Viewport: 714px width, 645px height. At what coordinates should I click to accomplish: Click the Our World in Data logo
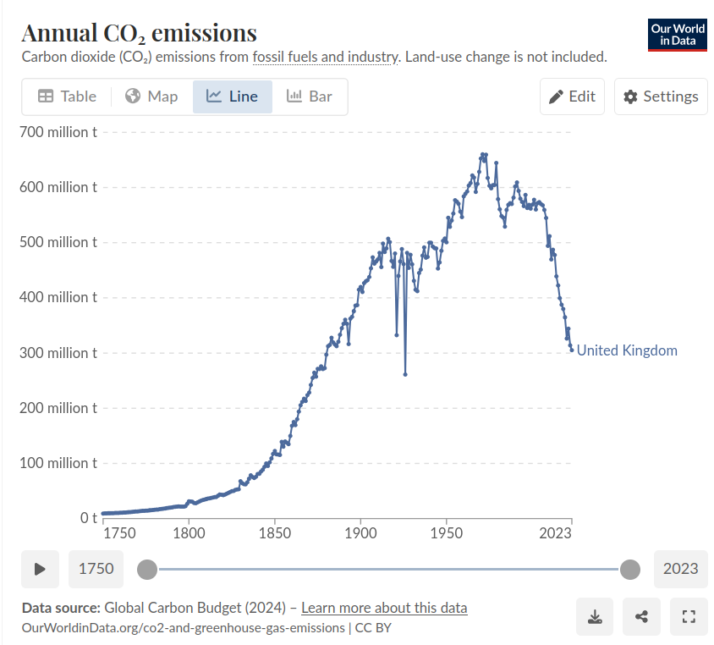point(677,35)
